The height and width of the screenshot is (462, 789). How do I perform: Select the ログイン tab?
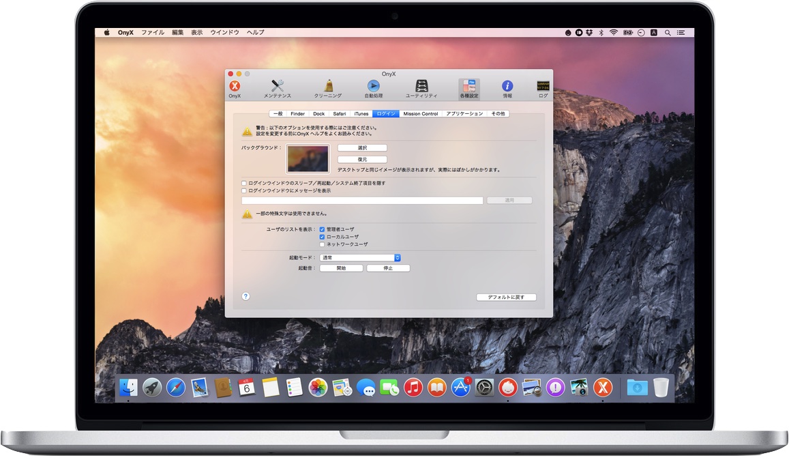386,114
